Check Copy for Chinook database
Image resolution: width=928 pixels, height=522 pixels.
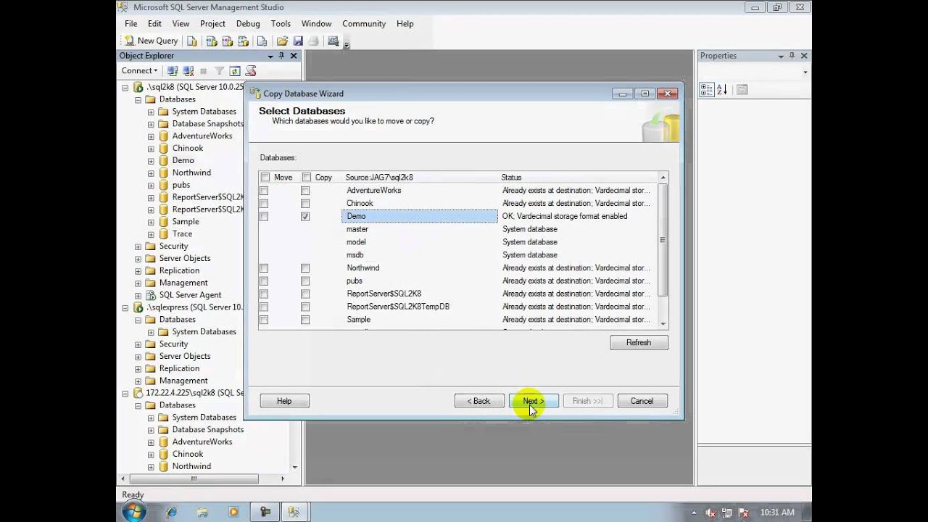(x=305, y=204)
